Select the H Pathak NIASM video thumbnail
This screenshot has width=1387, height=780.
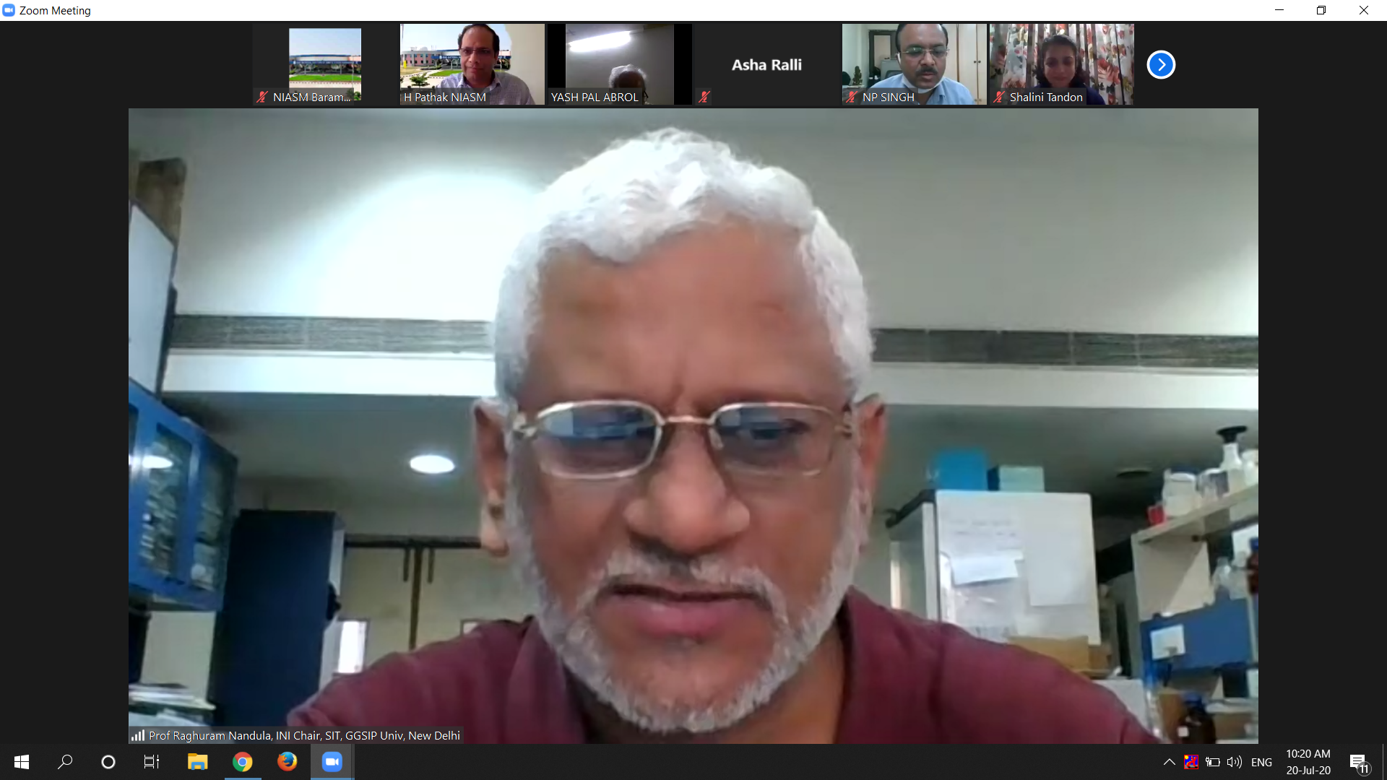472,64
